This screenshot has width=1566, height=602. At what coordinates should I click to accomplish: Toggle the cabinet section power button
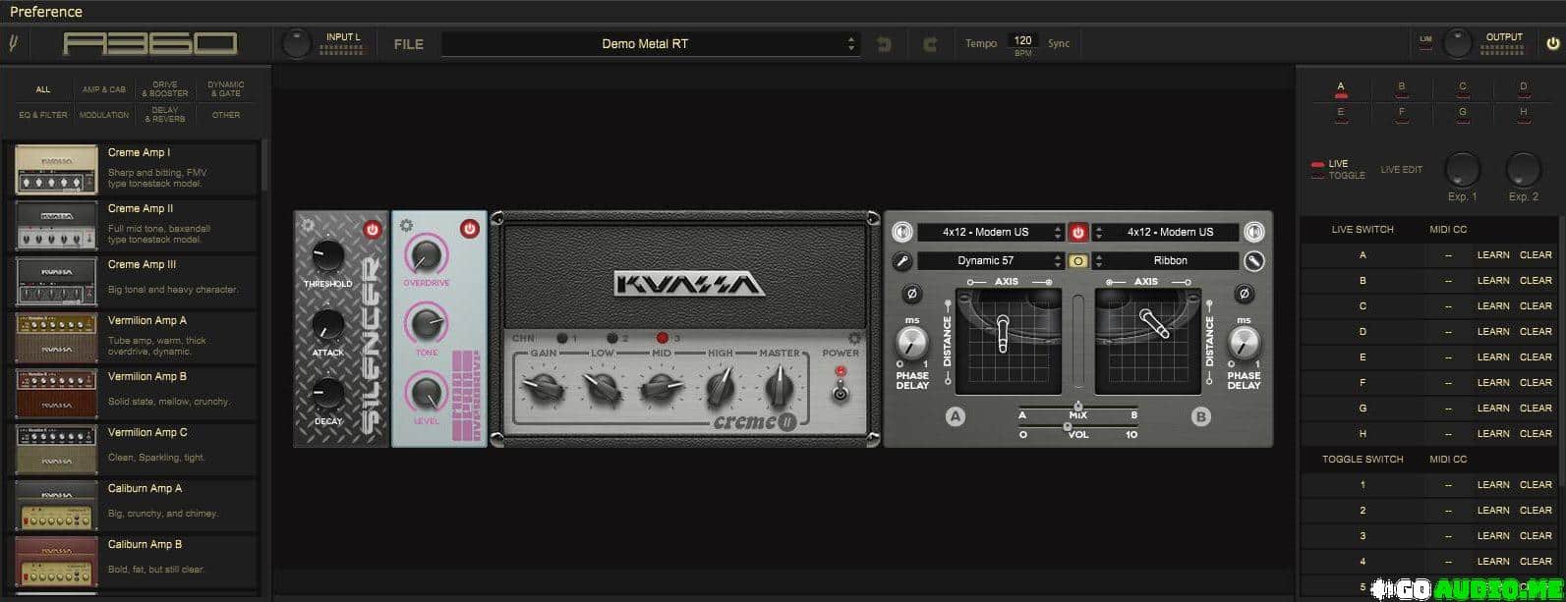[x=1078, y=233]
